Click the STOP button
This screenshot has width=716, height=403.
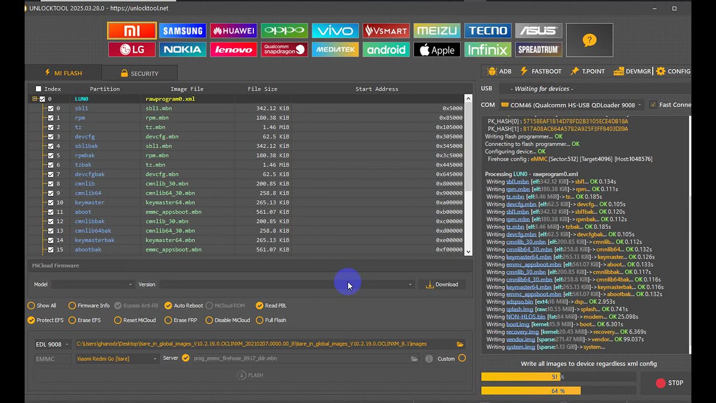click(670, 383)
